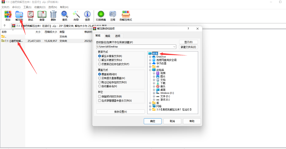Click the 保存设置(V) button

120,112
